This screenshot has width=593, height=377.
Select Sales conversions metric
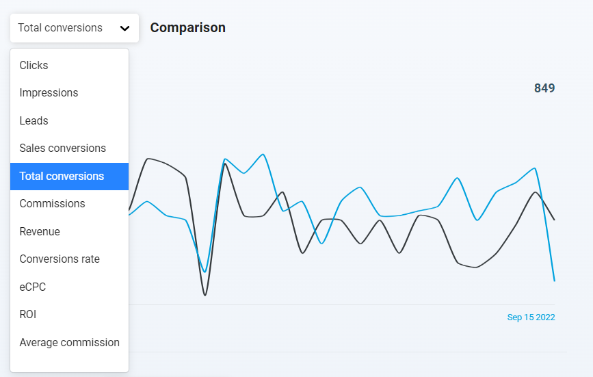click(x=69, y=148)
